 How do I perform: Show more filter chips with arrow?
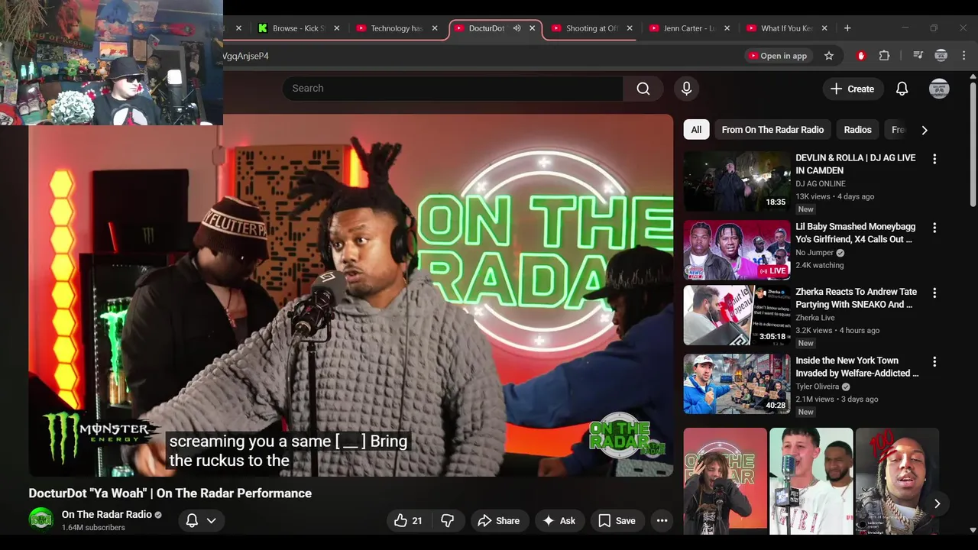click(x=925, y=130)
